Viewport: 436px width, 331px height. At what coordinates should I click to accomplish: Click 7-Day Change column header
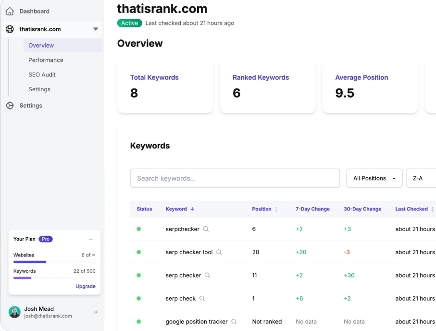pos(312,209)
